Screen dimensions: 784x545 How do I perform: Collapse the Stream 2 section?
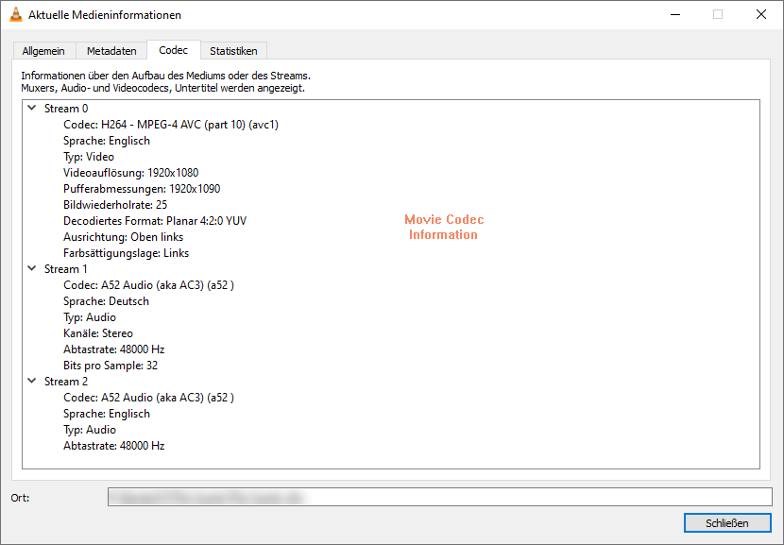coord(30,381)
